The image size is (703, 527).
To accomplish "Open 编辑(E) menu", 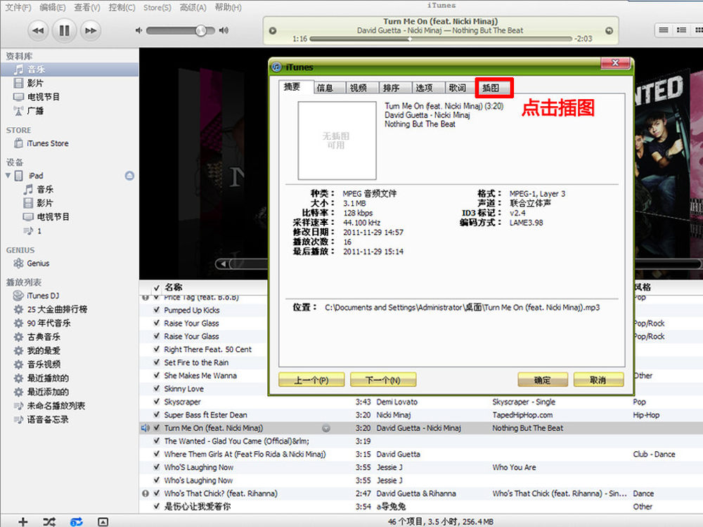I will [53, 7].
